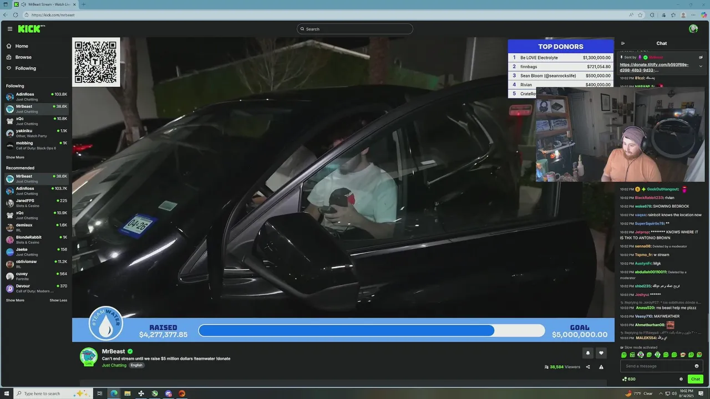
Task: Insert the first green ghost emote
Action: (624, 355)
